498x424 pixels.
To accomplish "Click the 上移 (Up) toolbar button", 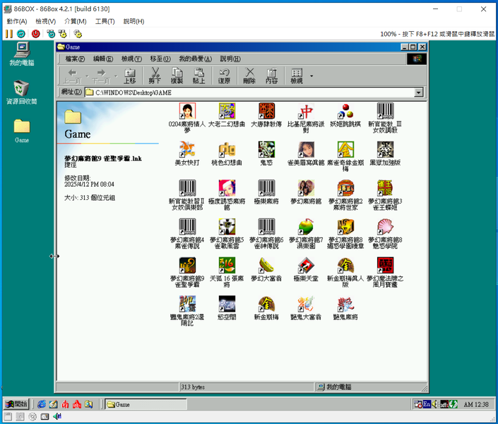I will [x=129, y=76].
